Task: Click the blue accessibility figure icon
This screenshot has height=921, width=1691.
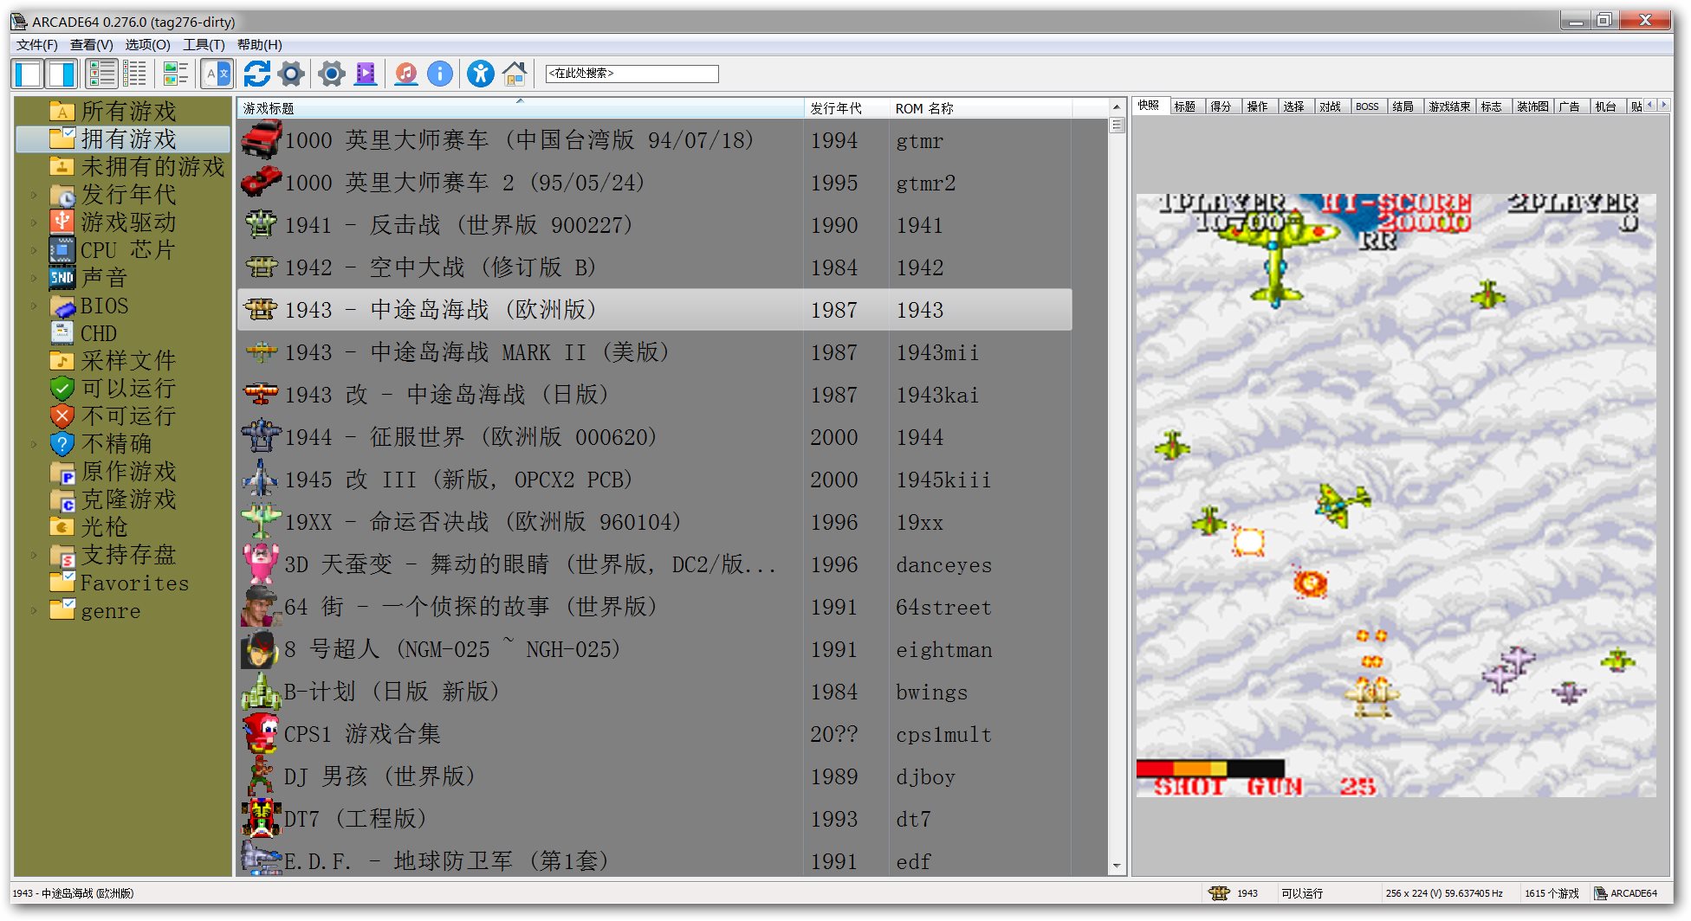Action: click(x=480, y=74)
